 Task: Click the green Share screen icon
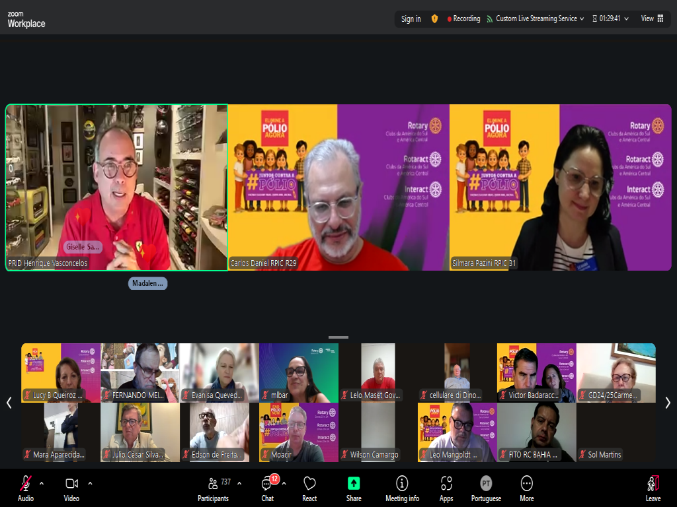click(x=354, y=483)
